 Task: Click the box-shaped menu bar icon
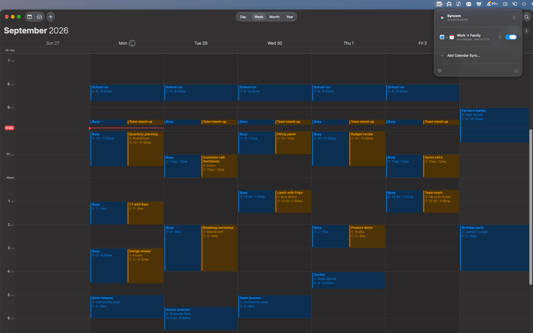pos(469,4)
